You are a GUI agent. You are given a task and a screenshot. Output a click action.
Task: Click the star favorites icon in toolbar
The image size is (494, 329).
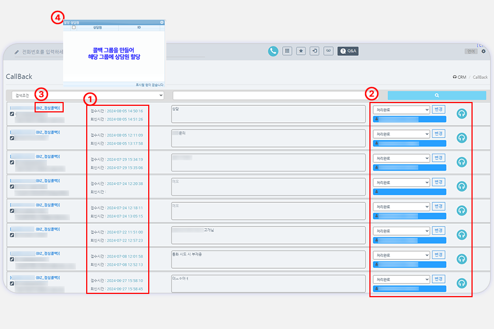coord(301,51)
